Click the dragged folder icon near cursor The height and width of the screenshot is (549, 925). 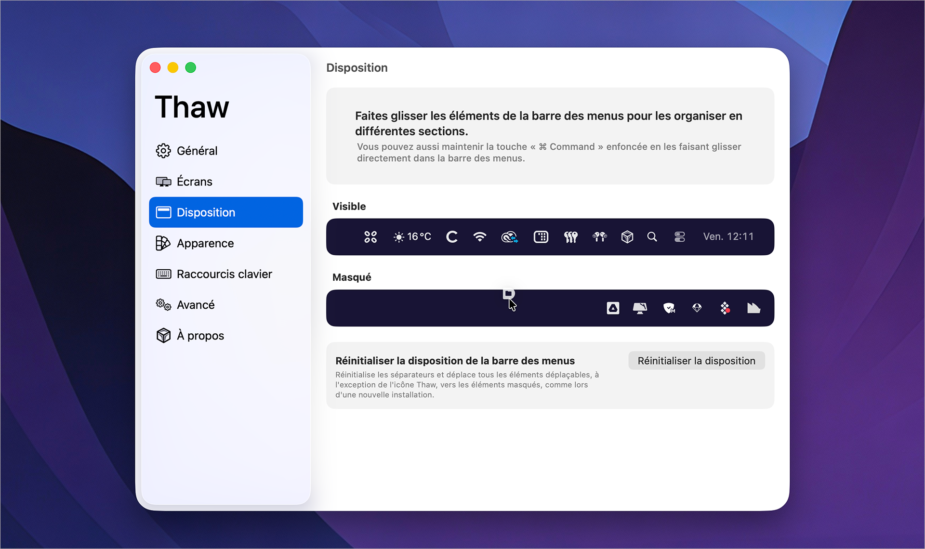[509, 293]
